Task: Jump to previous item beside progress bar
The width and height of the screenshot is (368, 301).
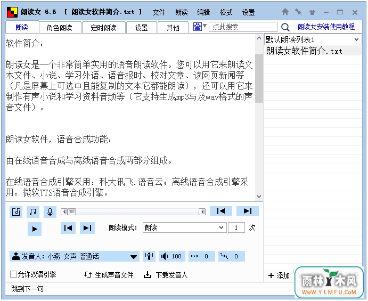Action: 221,211
